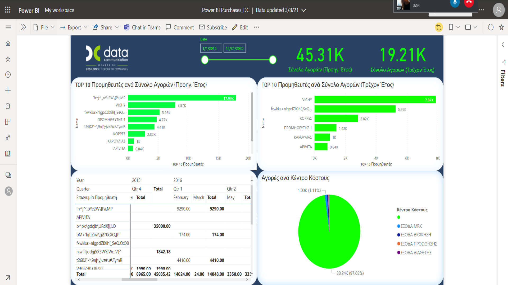Click the Subscribe button
Screen dimensions: 508x285
(213, 27)
